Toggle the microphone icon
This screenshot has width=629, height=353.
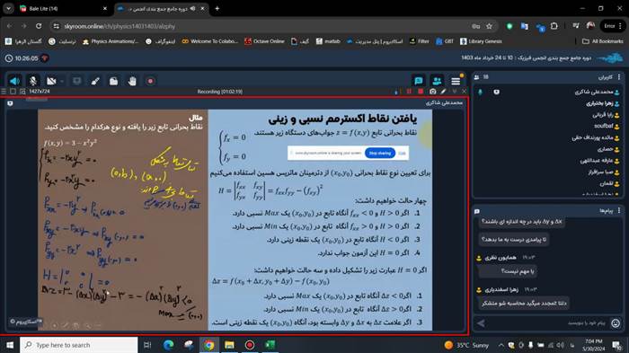coord(33,81)
